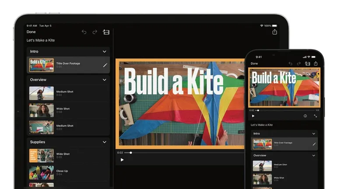Tap the redo arrow on the iPad

click(x=95, y=32)
